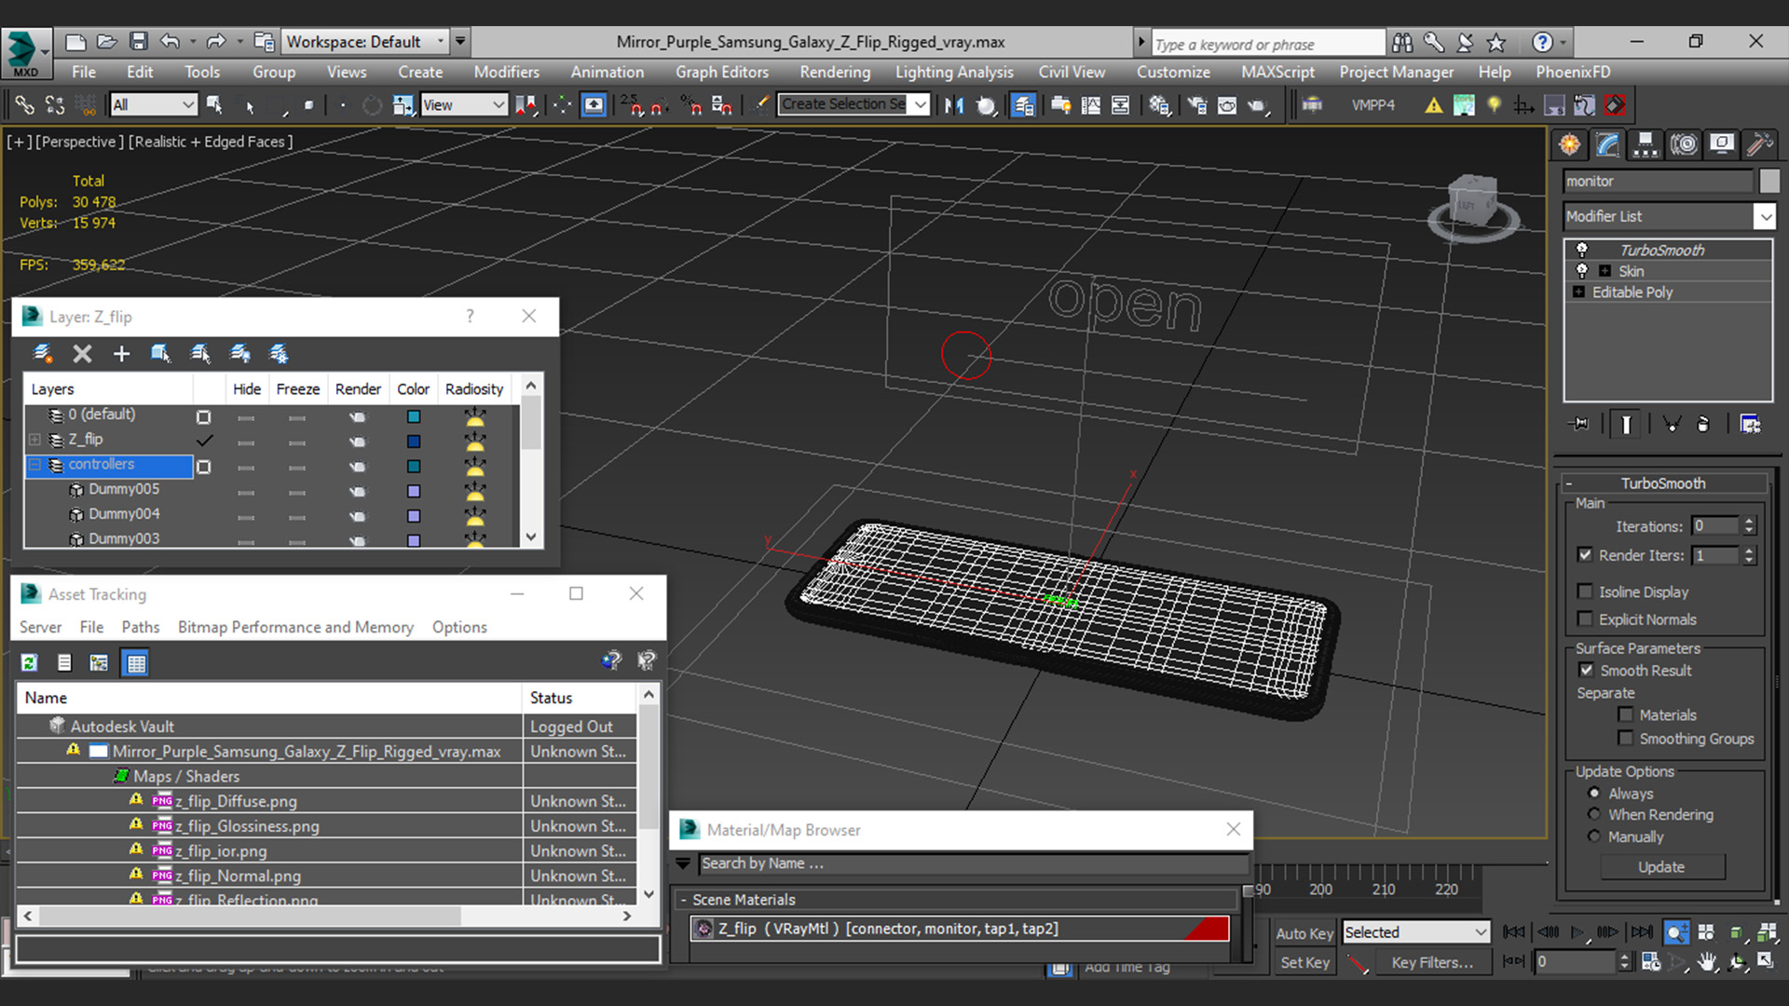Image resolution: width=1789 pixels, height=1006 pixels.
Task: Open the Layer Explorer toggle in toolbar
Action: pos(1022,105)
